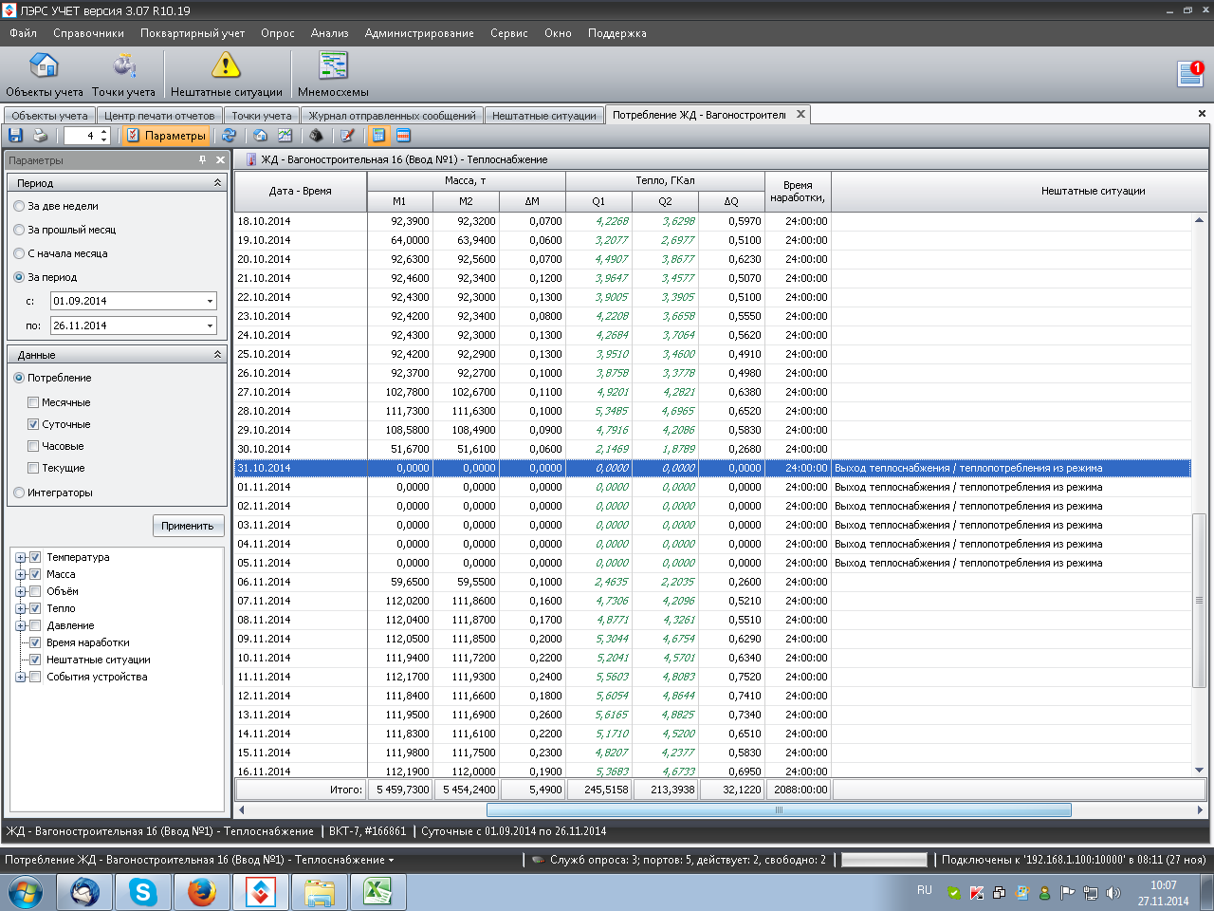Image resolution: width=1214 pixels, height=911 pixels.
Task: Click Windows Start button
Action: 26,892
